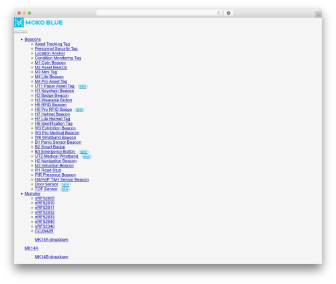The width and height of the screenshot is (336, 284).
Task: Open the Modules link
Action: pyautogui.click(x=32, y=194)
